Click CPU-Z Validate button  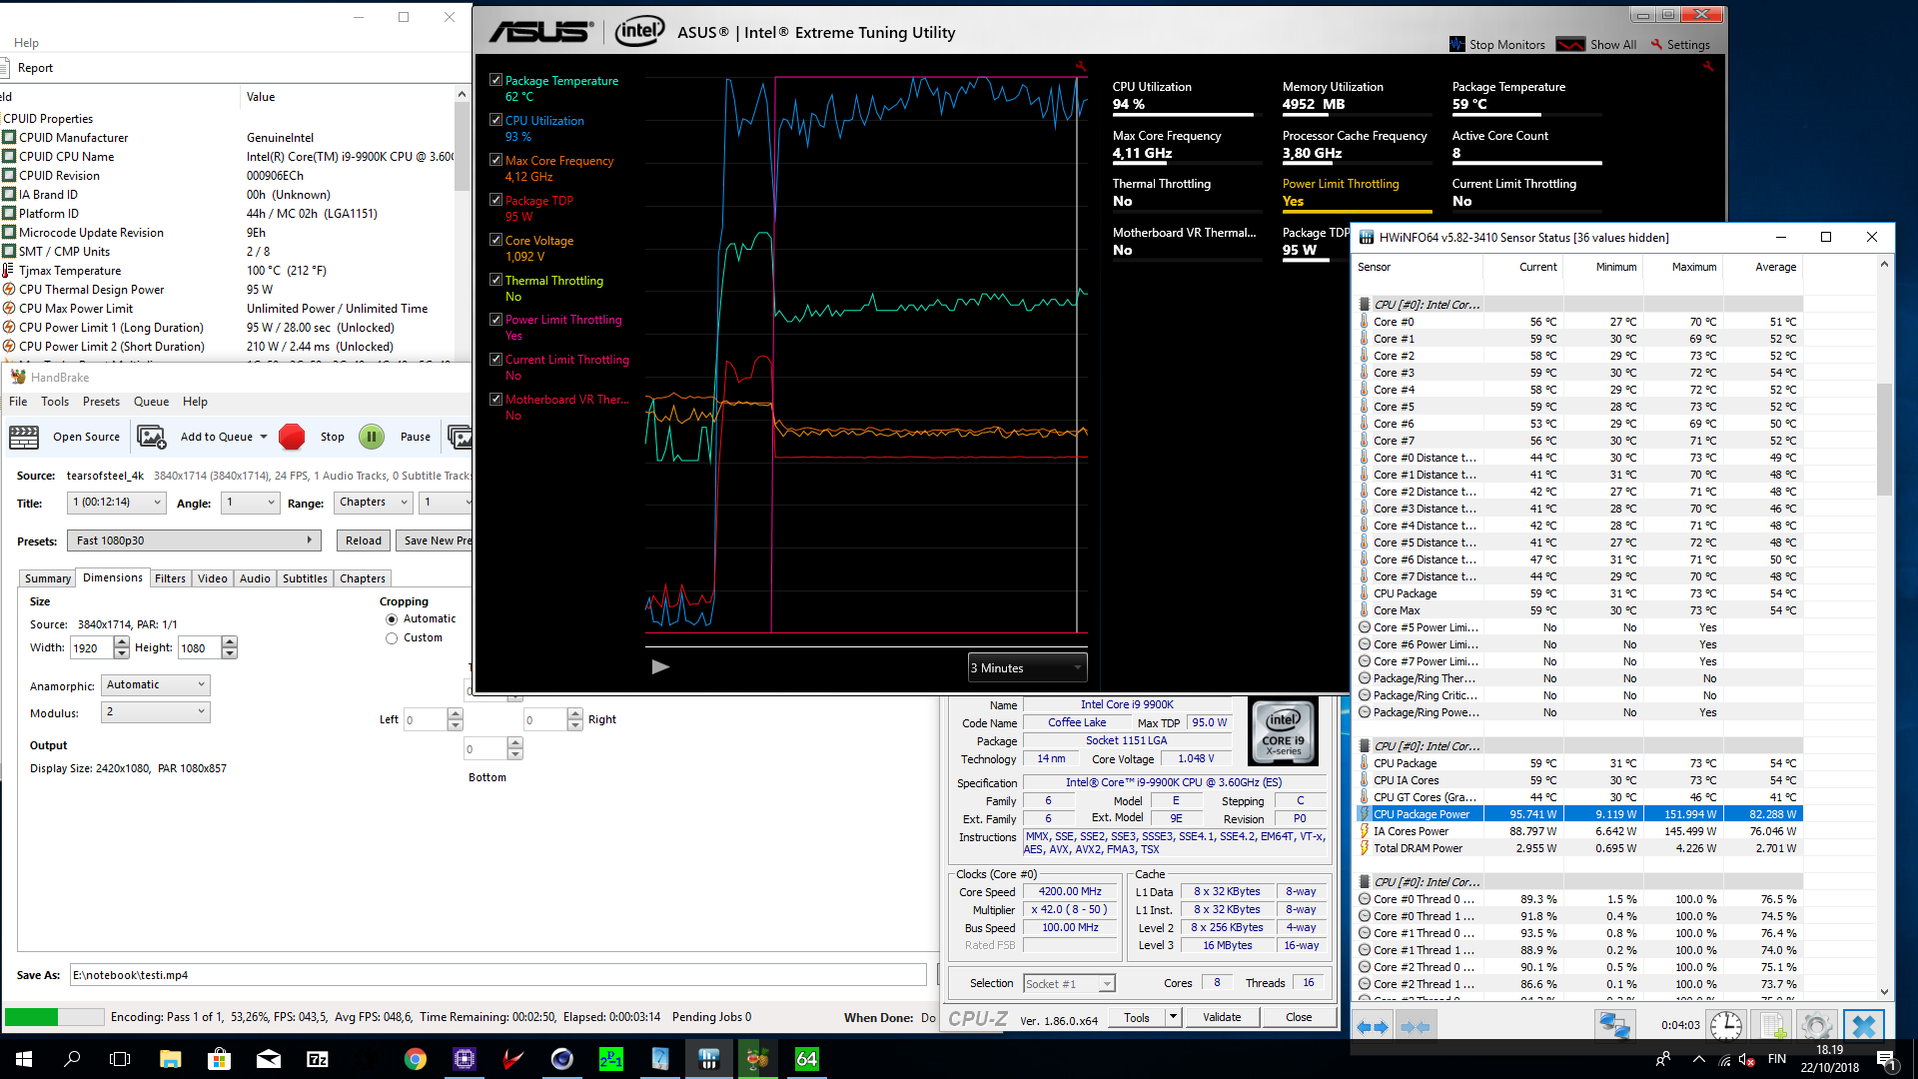[x=1222, y=1017]
